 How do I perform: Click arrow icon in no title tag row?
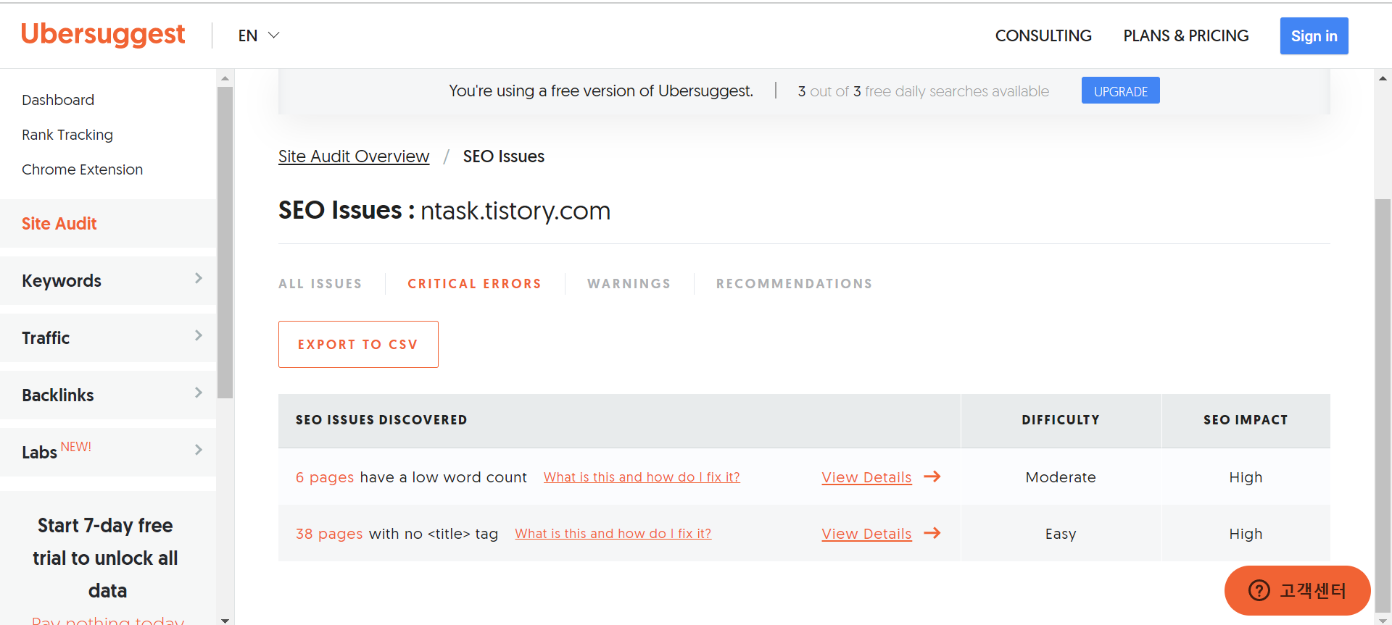tap(932, 533)
